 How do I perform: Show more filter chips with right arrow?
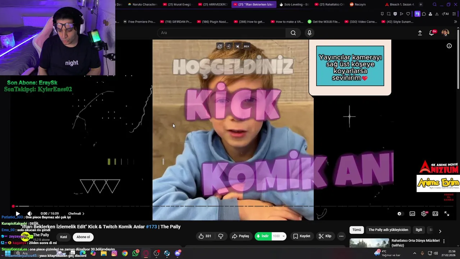pos(440,231)
